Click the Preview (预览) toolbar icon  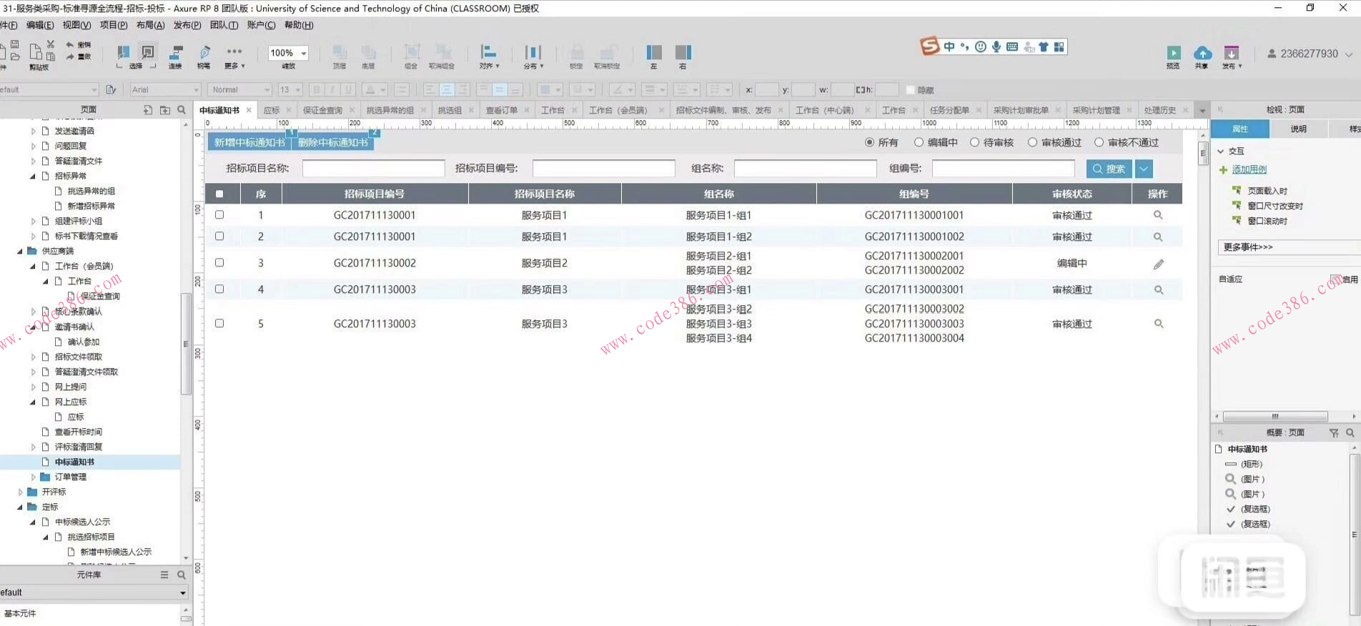(x=1173, y=54)
